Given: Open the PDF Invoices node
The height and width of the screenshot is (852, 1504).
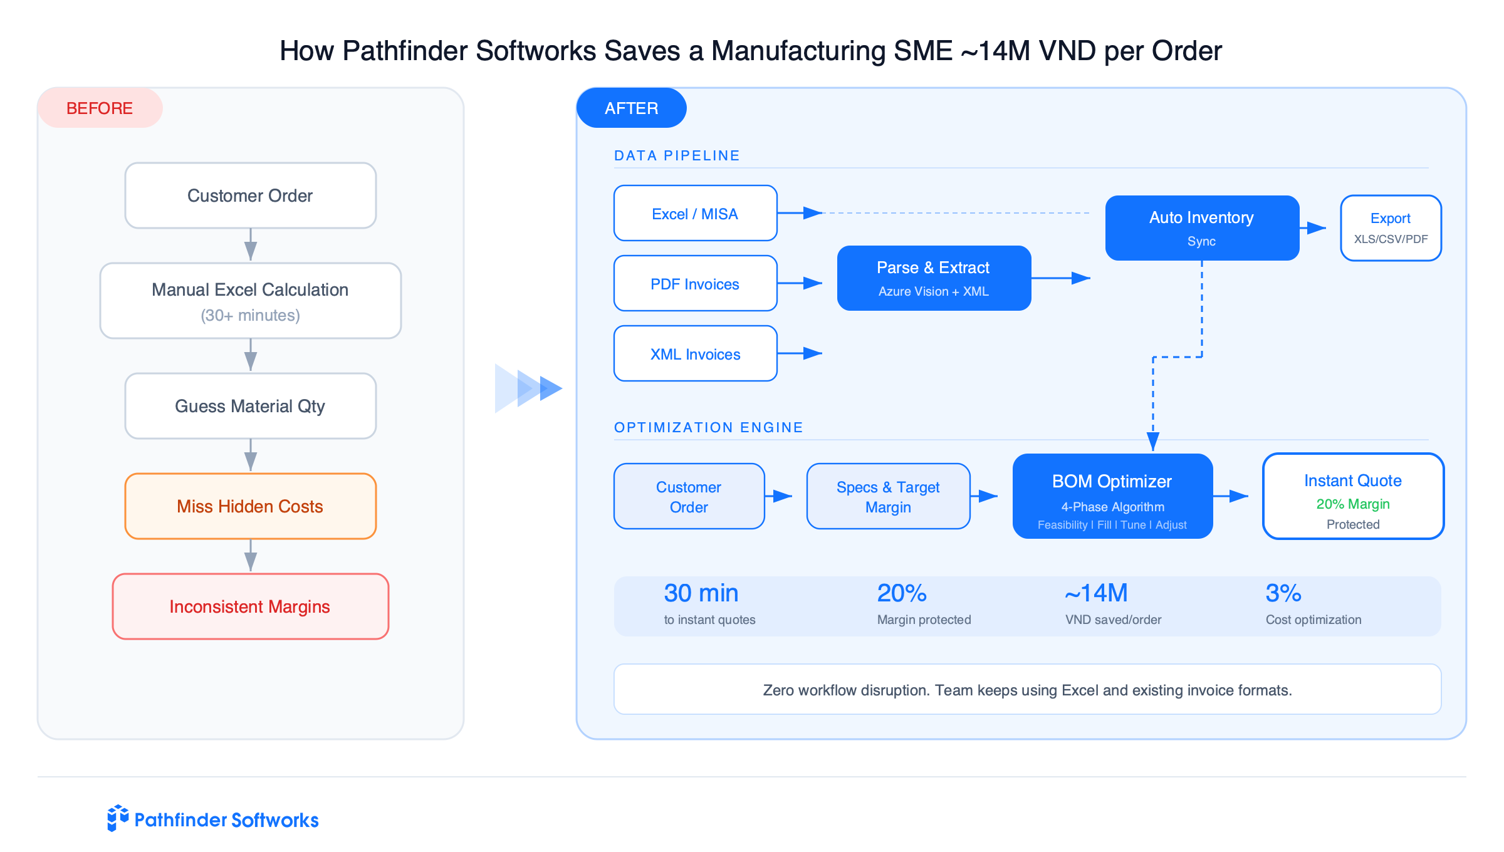Looking at the screenshot, I should click(x=695, y=283).
